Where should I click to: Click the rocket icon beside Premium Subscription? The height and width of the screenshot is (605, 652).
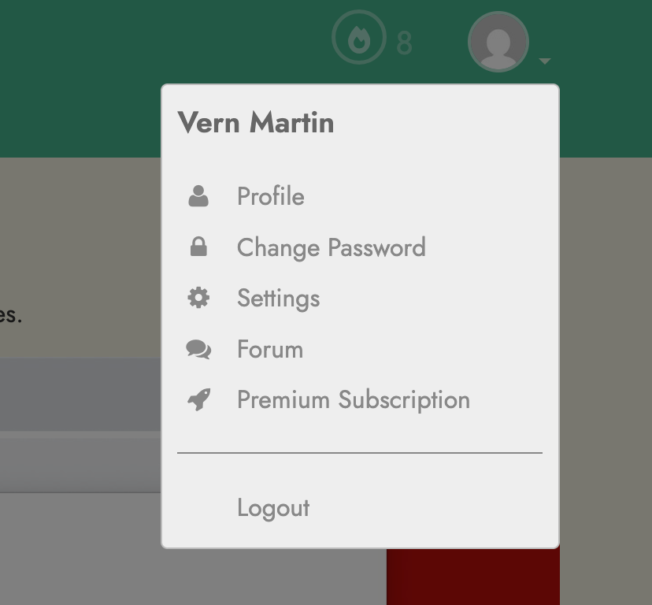pyautogui.click(x=198, y=400)
